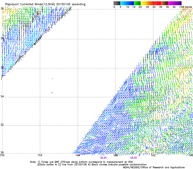
Task: Click the NOAA/NESDIS credit line
Action: 154,167
